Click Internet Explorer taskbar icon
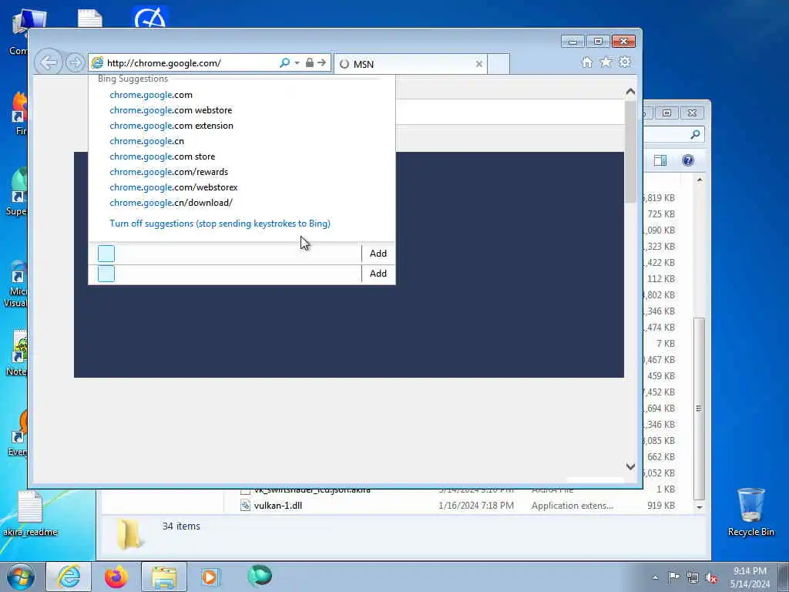The width and height of the screenshot is (789, 592). pyautogui.click(x=69, y=577)
